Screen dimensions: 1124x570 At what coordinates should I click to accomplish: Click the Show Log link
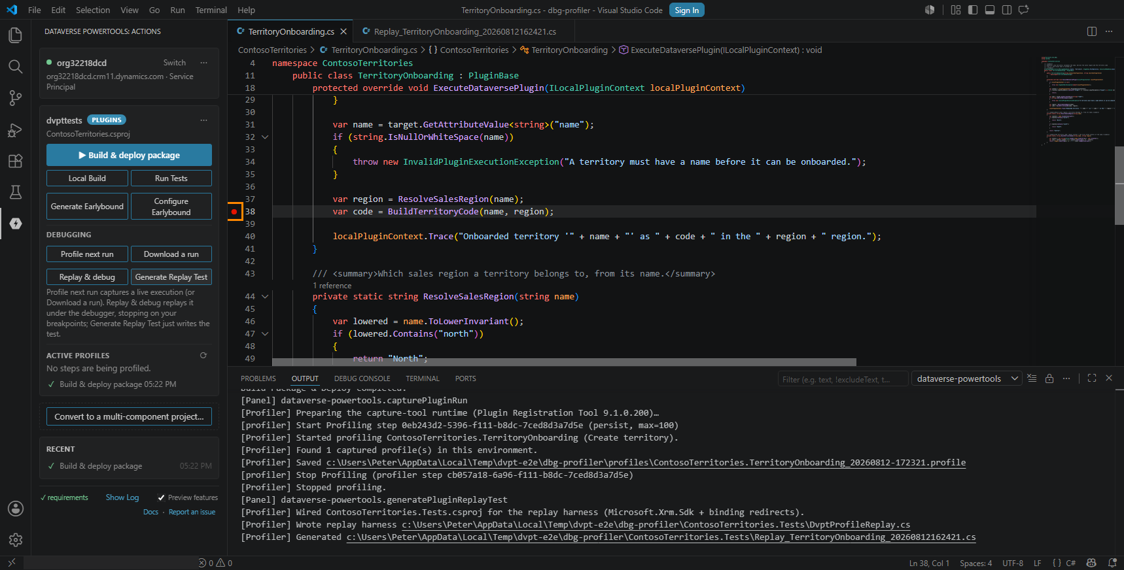(122, 497)
